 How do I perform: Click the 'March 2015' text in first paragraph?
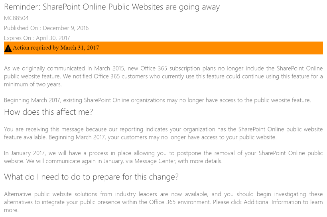tap(118, 68)
